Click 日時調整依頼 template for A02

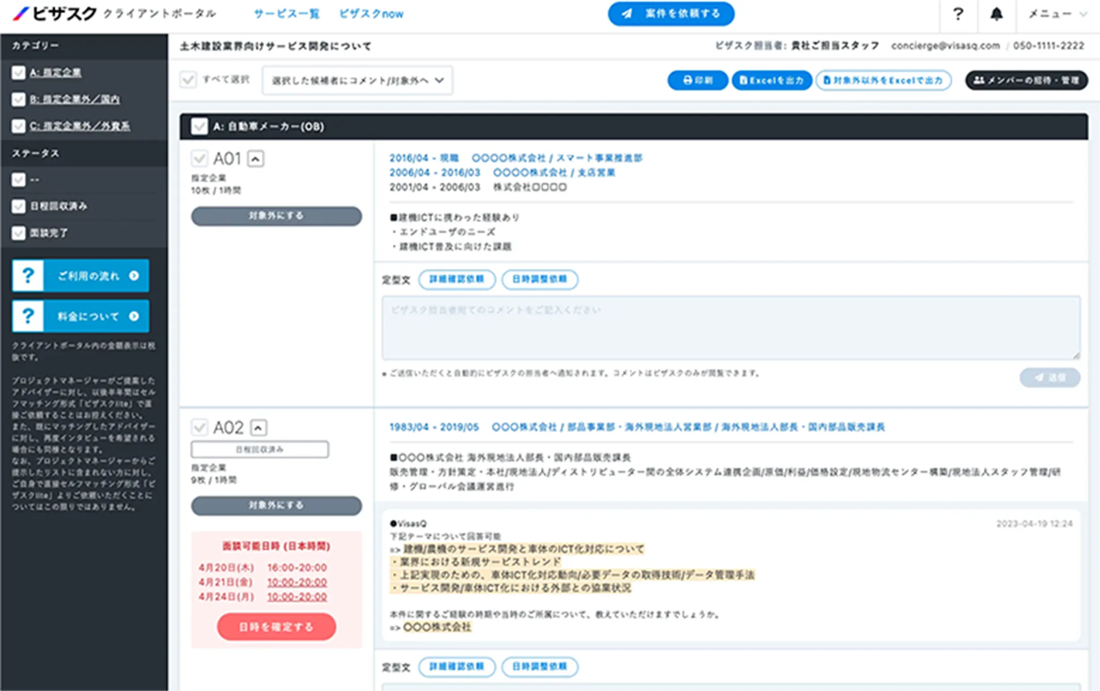pyautogui.click(x=540, y=667)
